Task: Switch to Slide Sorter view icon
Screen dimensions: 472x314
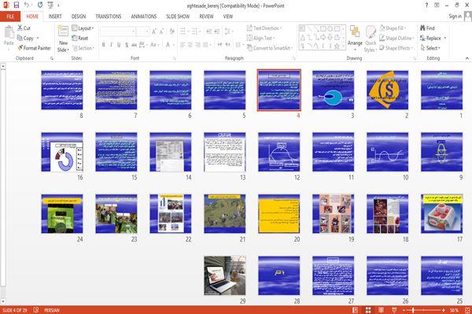Action: [368, 310]
